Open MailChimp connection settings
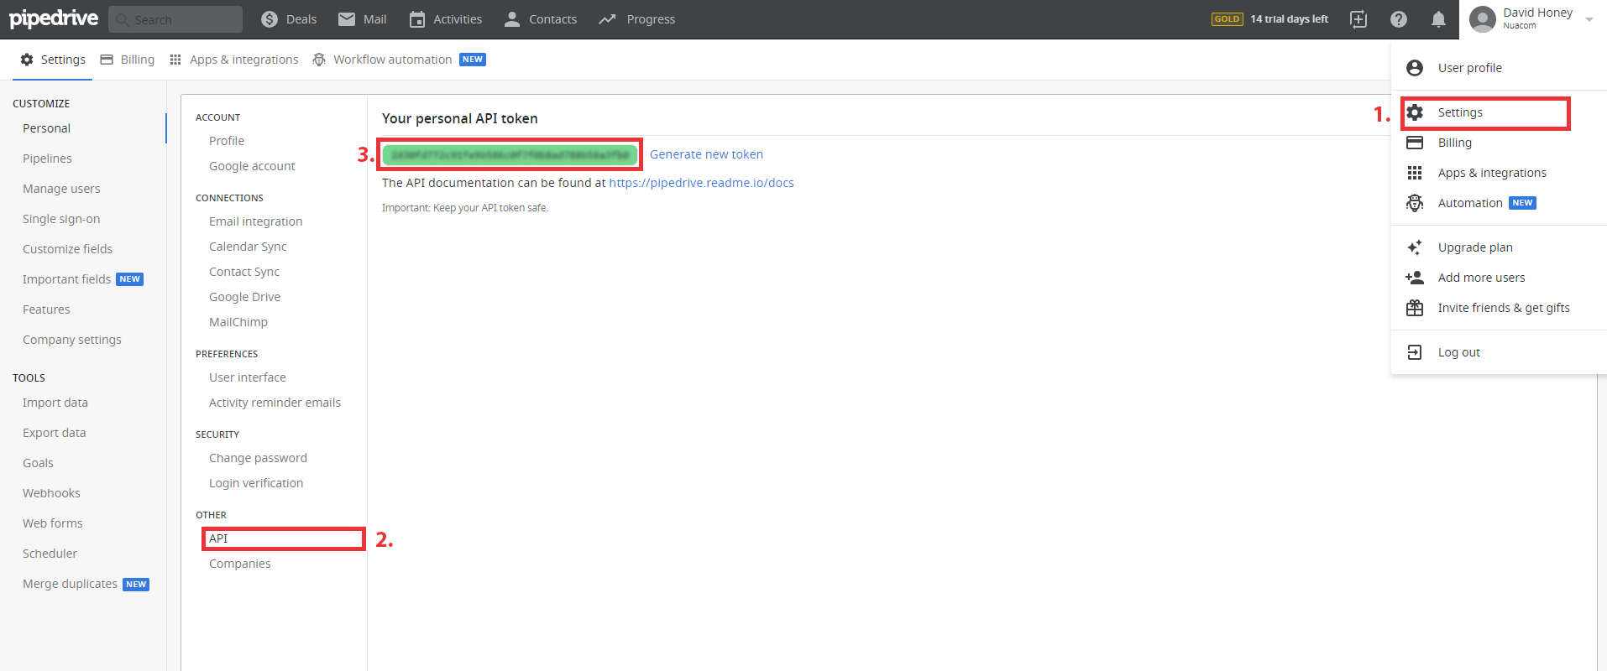The height and width of the screenshot is (671, 1607). point(238,322)
